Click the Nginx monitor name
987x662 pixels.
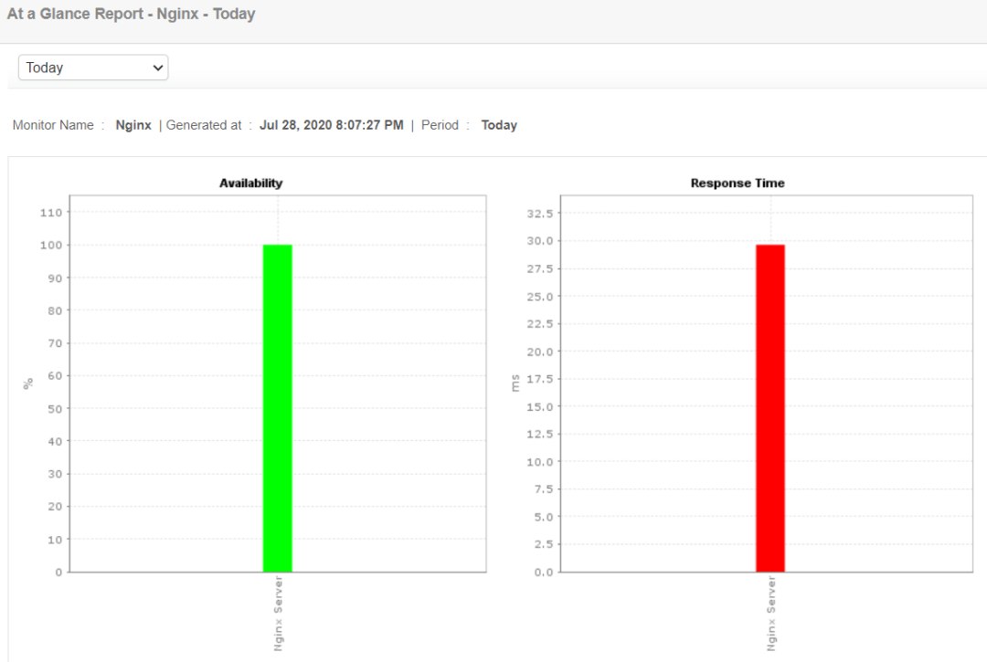coord(133,125)
